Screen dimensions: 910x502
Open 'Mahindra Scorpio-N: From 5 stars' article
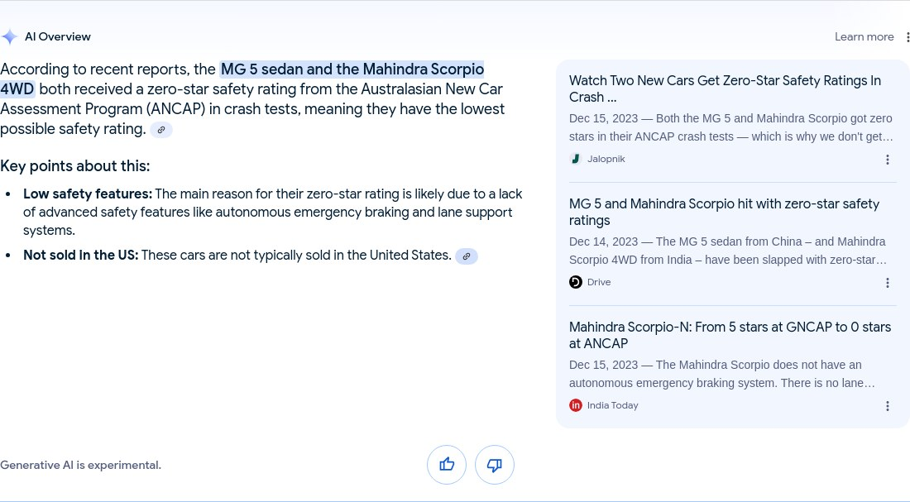point(730,335)
